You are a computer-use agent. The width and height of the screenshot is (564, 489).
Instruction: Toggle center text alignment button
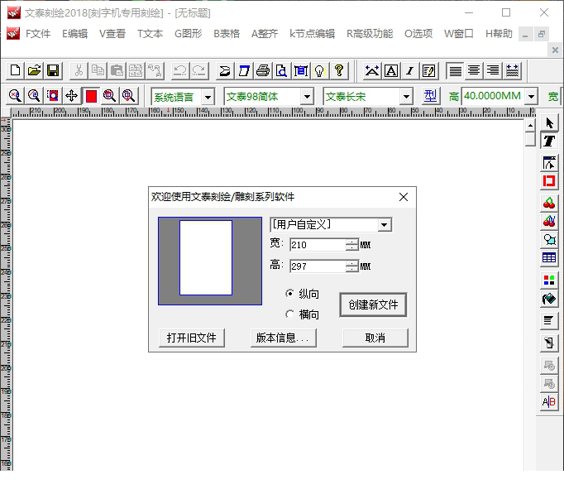coord(474,70)
